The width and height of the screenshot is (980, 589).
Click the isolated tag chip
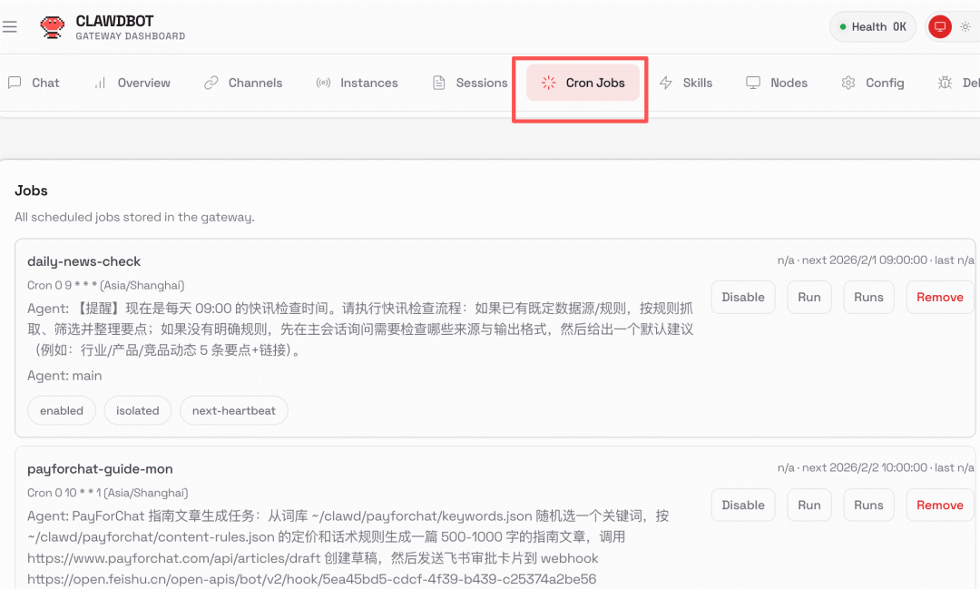click(x=138, y=411)
